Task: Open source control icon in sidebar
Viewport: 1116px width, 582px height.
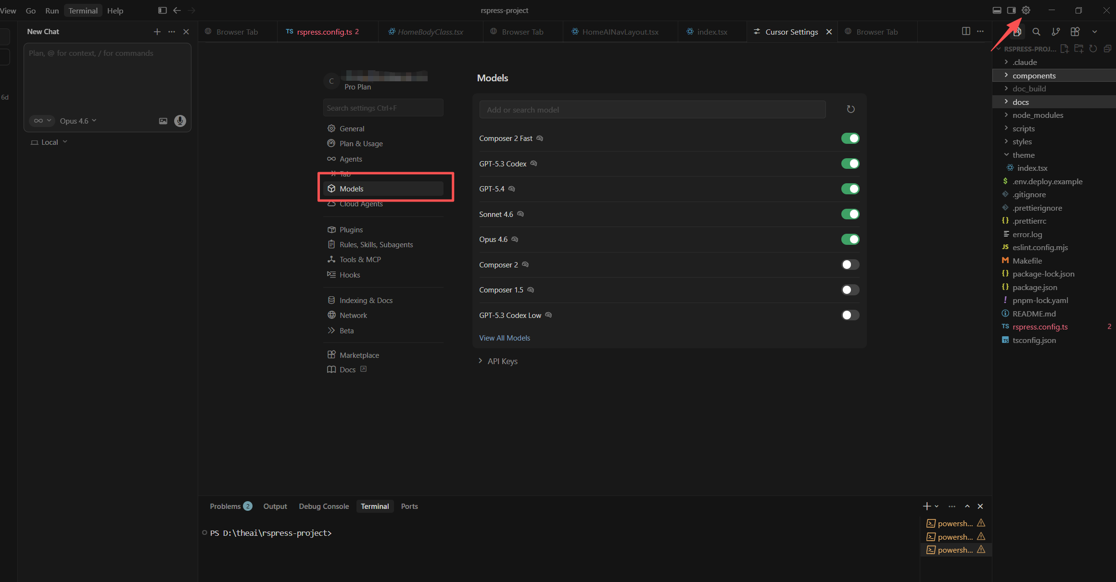Action: pyautogui.click(x=1056, y=32)
